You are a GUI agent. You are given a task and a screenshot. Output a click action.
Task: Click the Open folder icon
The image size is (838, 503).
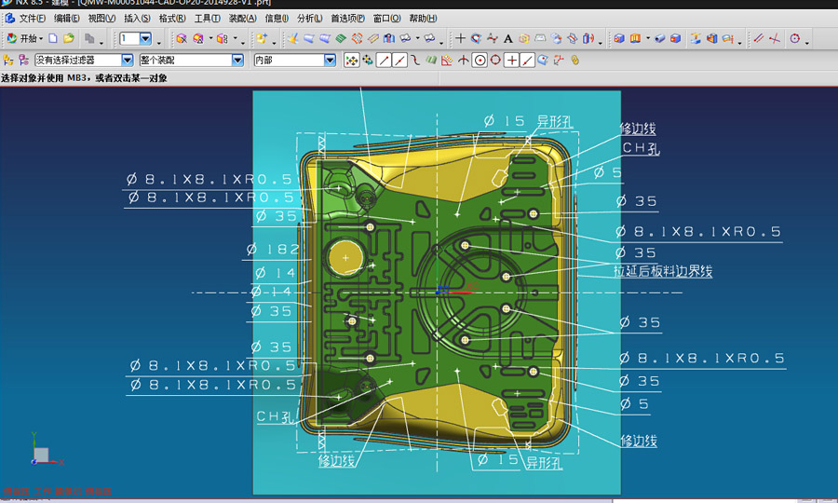(x=68, y=39)
